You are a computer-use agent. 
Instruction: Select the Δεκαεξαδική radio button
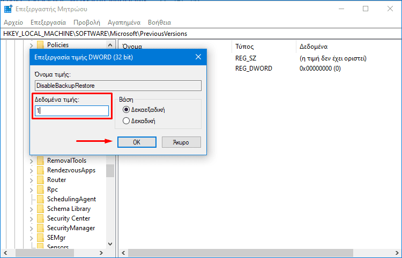click(126, 110)
